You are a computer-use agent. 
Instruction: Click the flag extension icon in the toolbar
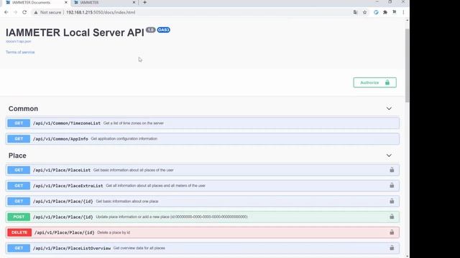click(x=395, y=12)
